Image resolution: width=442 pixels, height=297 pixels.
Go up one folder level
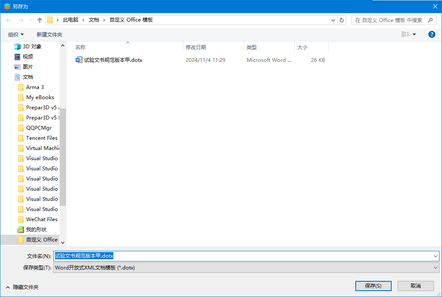[40, 20]
